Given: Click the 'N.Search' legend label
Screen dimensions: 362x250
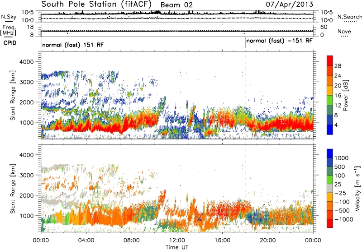Looking at the screenshot, I should pos(349,17).
